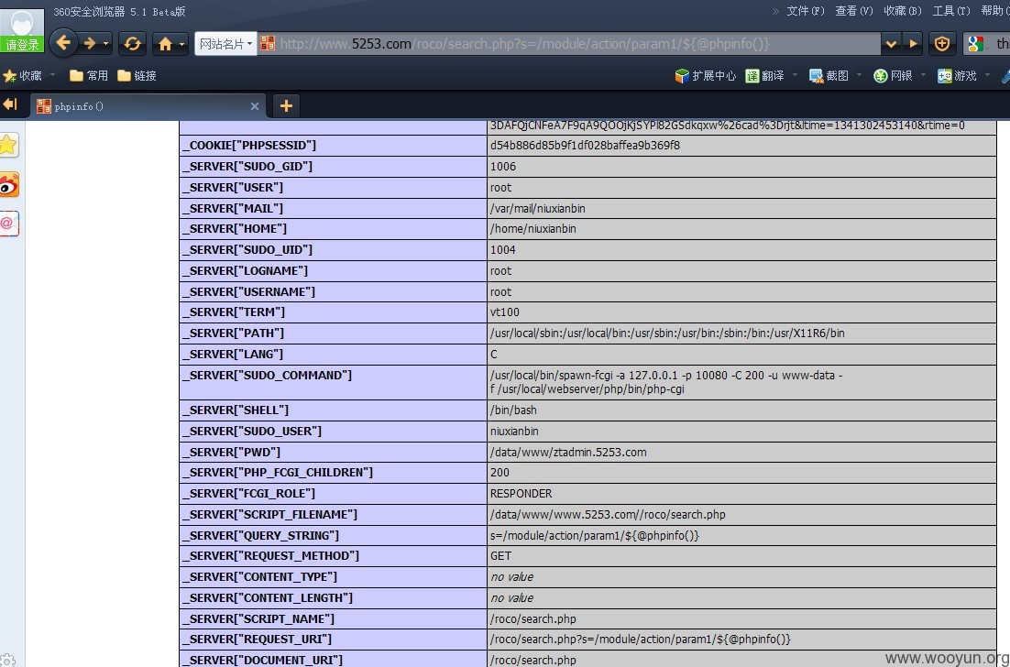1010x667 pixels.
Task: Click the 请登录 login button
Action: click(22, 45)
